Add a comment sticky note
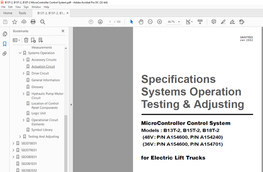The height and width of the screenshot is (172, 263). [x=214, y=22]
